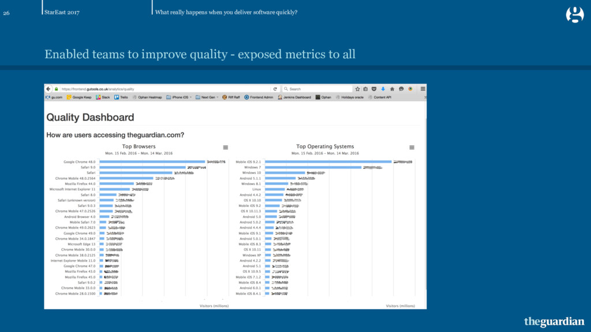Image resolution: width=591 pixels, height=332 pixels.
Task: Expand the Next Gen bookmark folder
Action: click(x=207, y=97)
